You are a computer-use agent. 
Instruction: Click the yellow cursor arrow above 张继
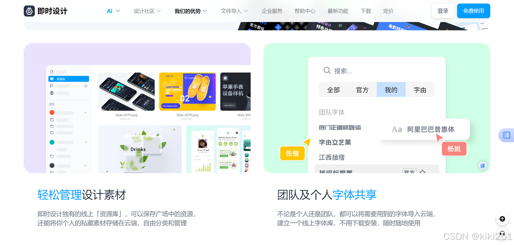pos(307,142)
